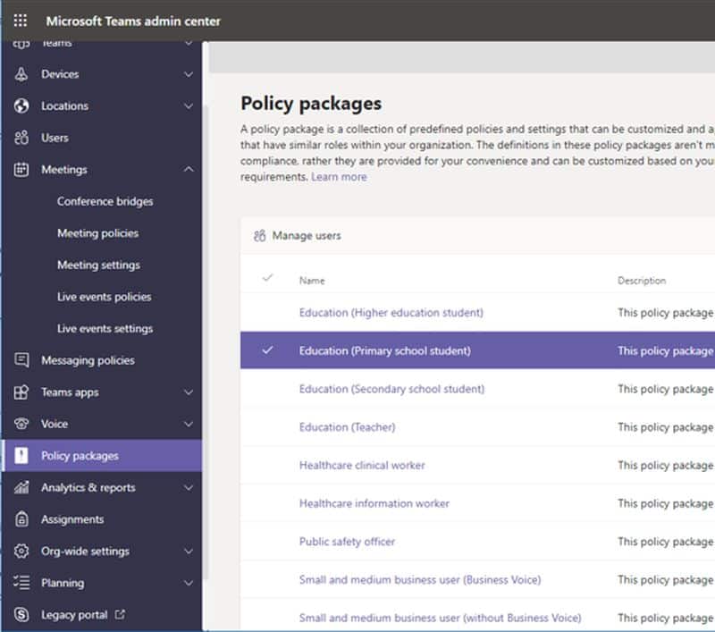Expand the Planning section chevron
The height and width of the screenshot is (632, 715).
[189, 583]
